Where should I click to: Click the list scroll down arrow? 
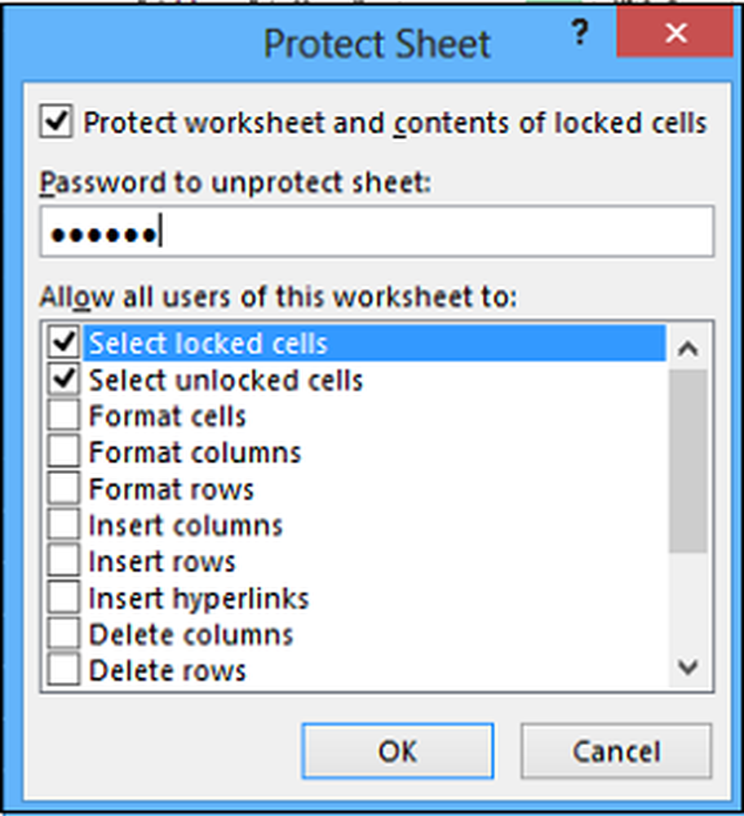click(x=689, y=667)
